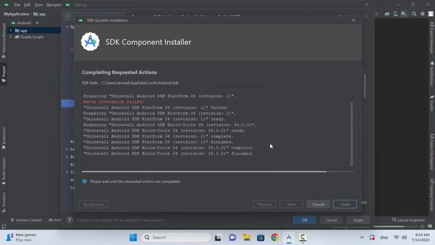Open the View menu
The height and width of the screenshot is (245, 435).
pos(39,5)
